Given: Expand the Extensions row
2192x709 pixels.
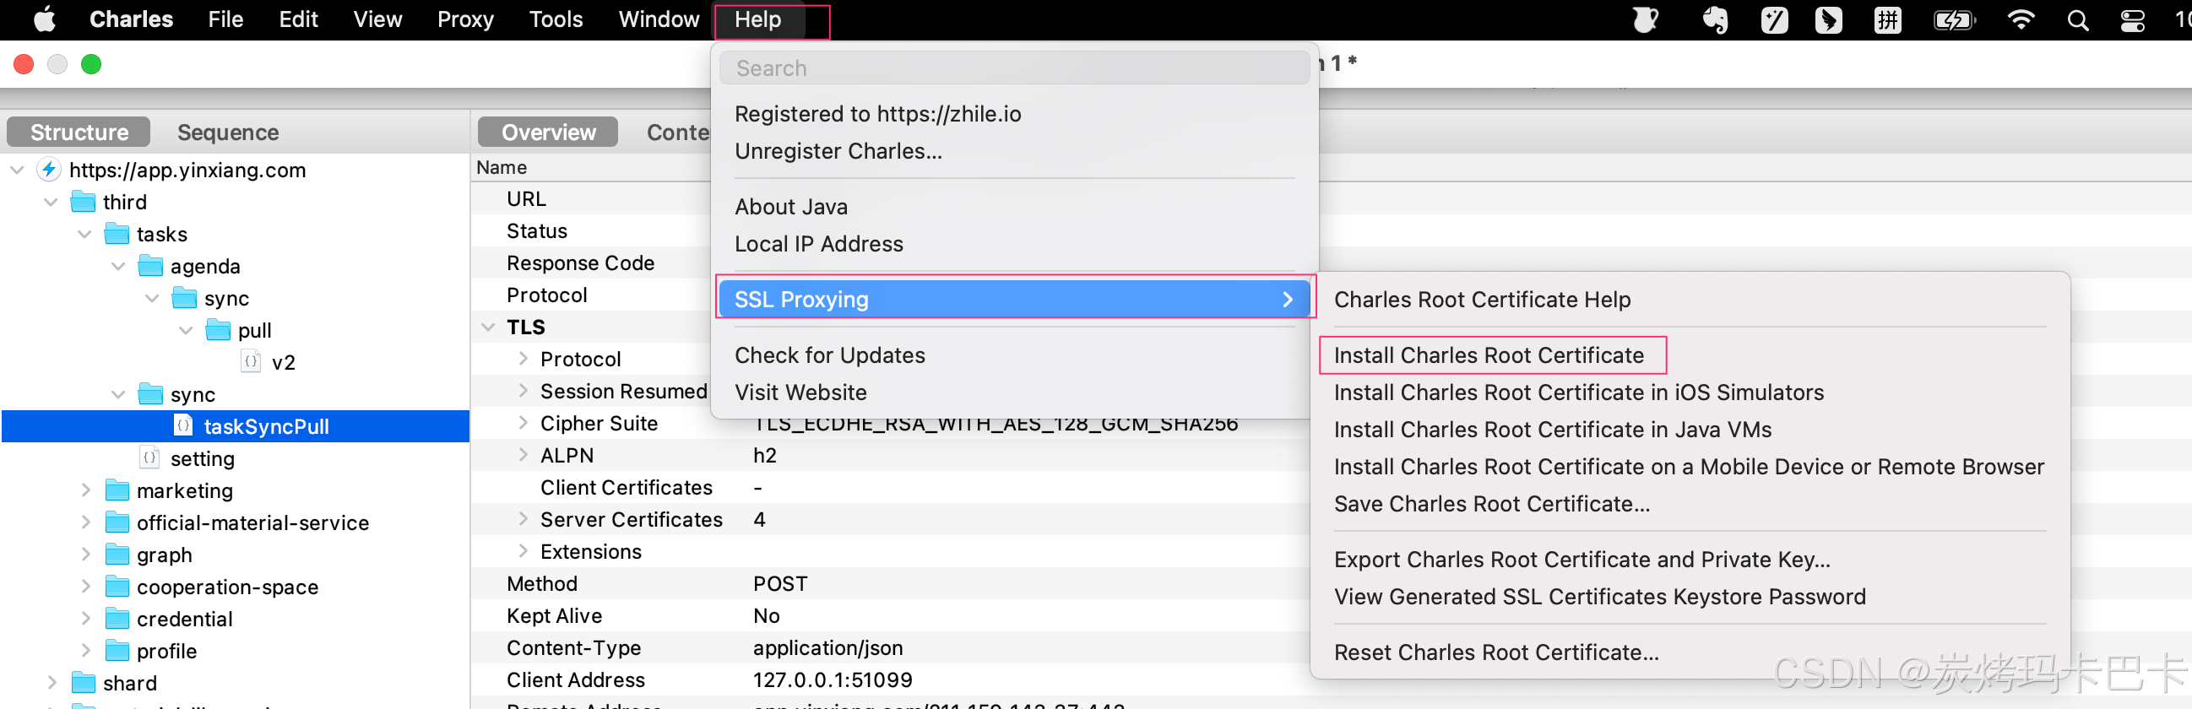Looking at the screenshot, I should click(x=524, y=551).
